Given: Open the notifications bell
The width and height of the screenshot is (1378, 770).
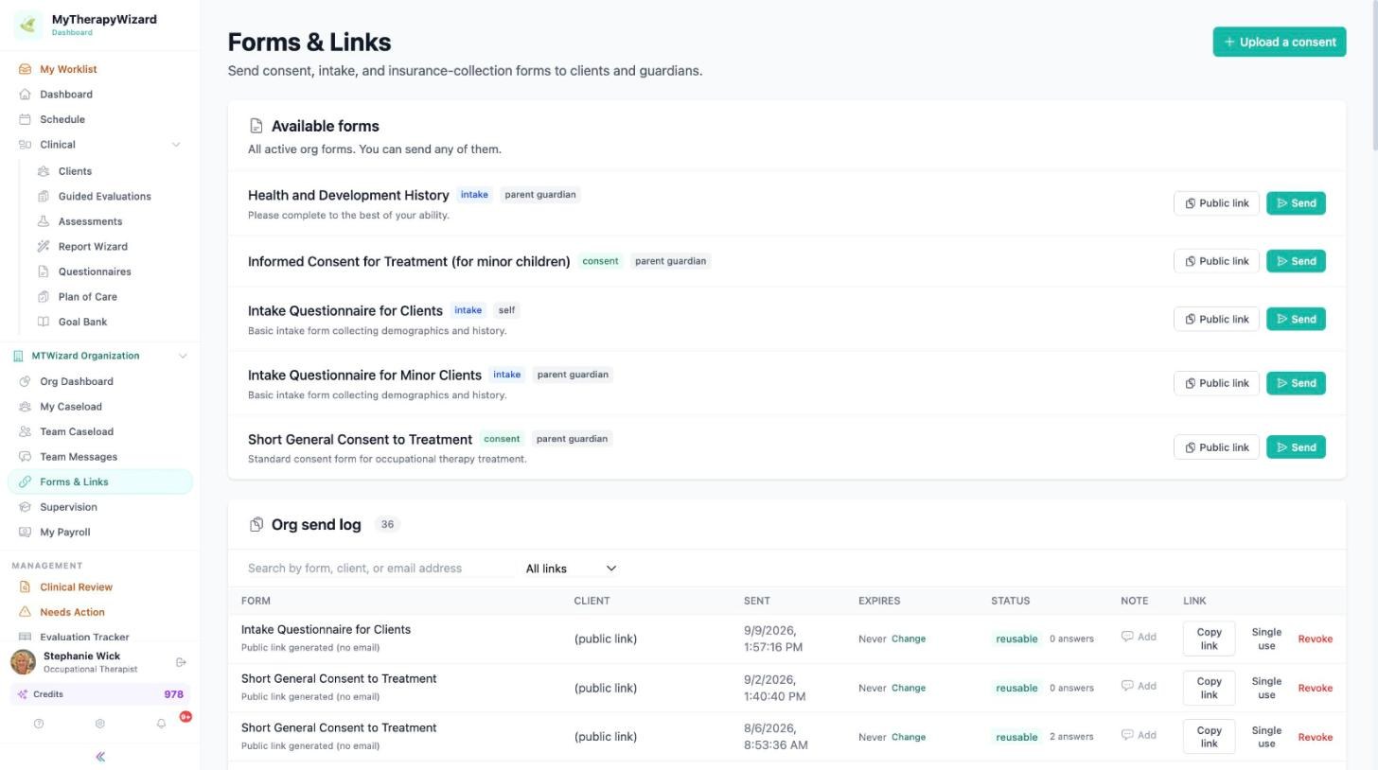Looking at the screenshot, I should pyautogui.click(x=161, y=724).
